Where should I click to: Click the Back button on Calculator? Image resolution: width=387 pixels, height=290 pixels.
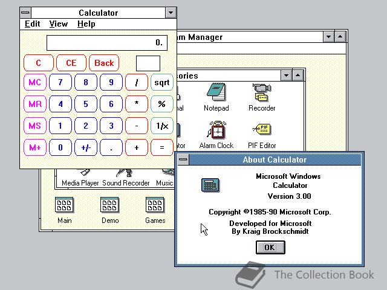[104, 63]
